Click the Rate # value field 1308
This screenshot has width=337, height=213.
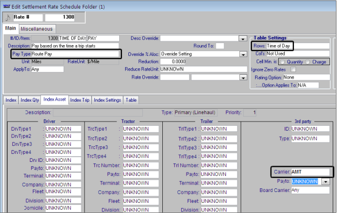tap(60, 17)
